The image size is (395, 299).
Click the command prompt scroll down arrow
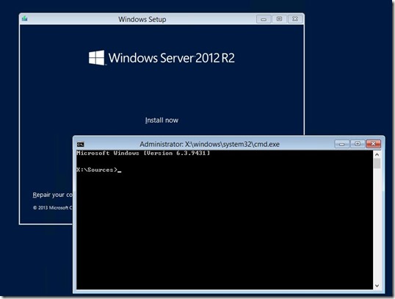point(377,286)
